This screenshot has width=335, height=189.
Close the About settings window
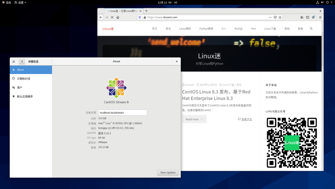(x=177, y=62)
